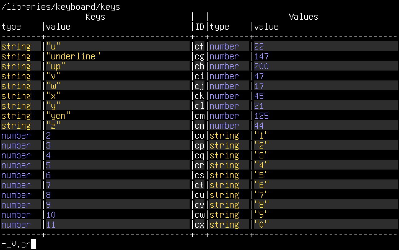Select ID cq
This screenshot has height=250, width=399.
199,155
